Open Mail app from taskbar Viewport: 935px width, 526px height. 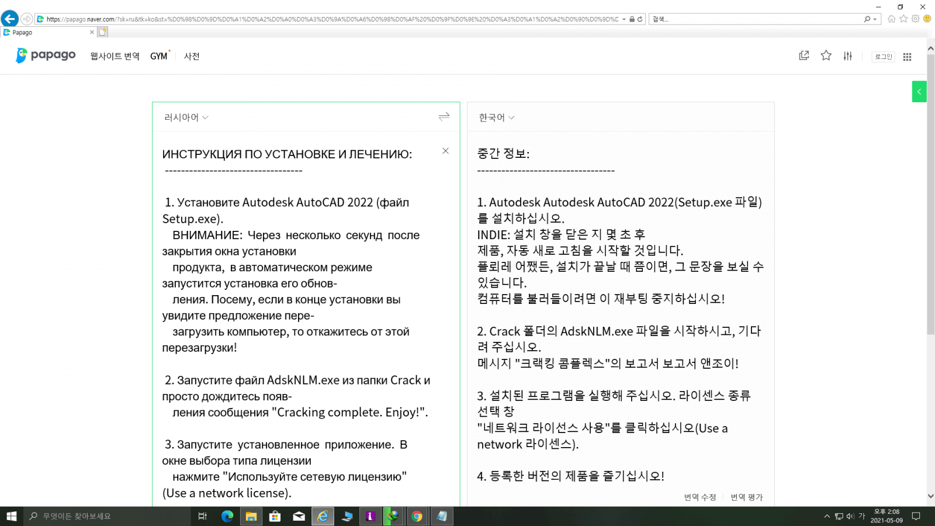[x=299, y=516]
